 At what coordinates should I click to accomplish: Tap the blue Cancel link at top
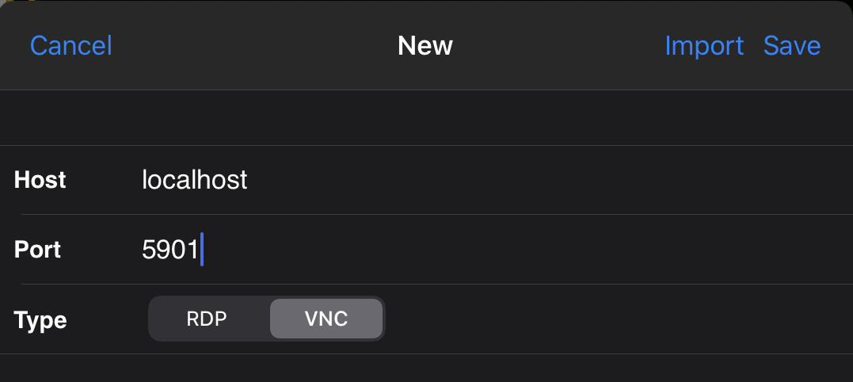click(71, 45)
